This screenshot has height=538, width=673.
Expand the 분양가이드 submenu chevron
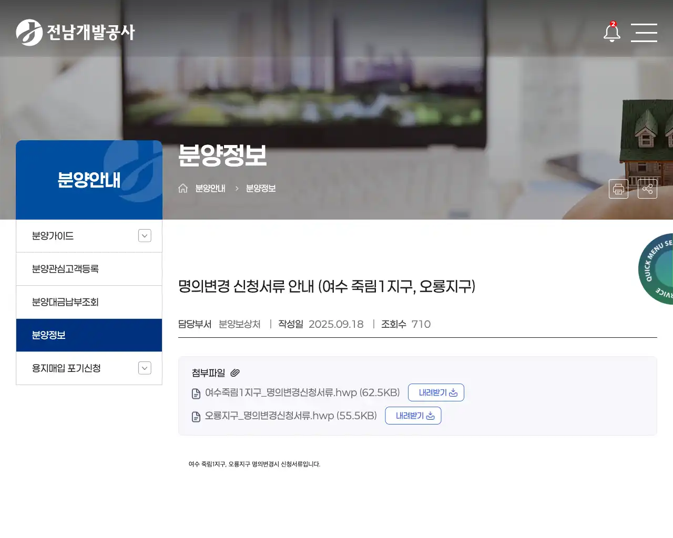145,236
